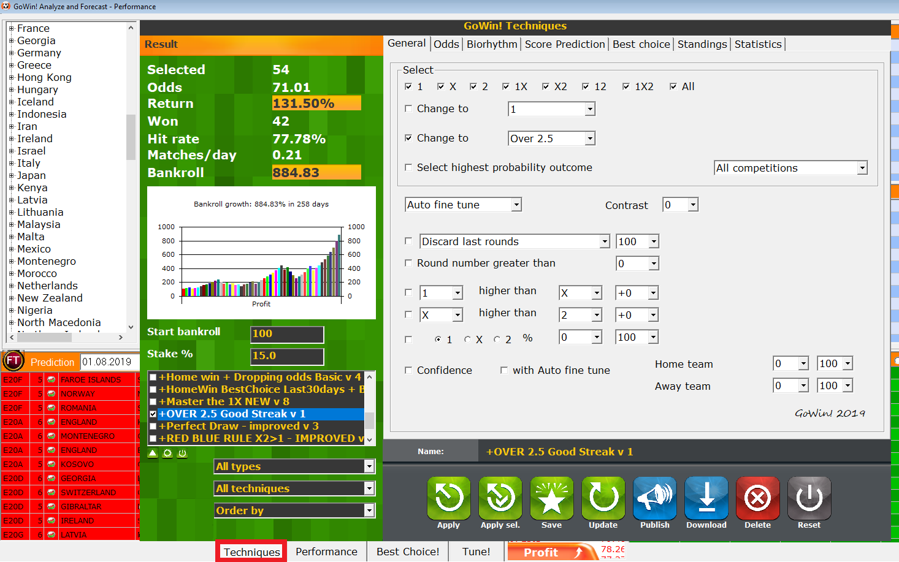Toggle Change to Over 2.5 checkbox
899x562 pixels.
click(408, 138)
